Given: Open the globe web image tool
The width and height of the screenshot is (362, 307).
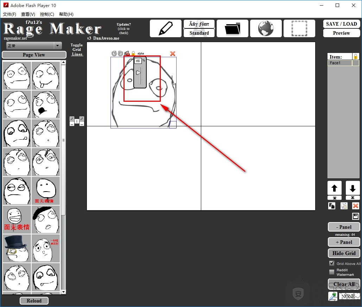Looking at the screenshot, I should click(266, 28).
